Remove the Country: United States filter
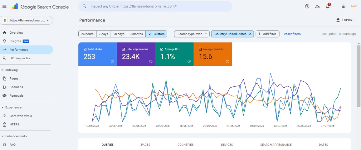 click(x=250, y=34)
